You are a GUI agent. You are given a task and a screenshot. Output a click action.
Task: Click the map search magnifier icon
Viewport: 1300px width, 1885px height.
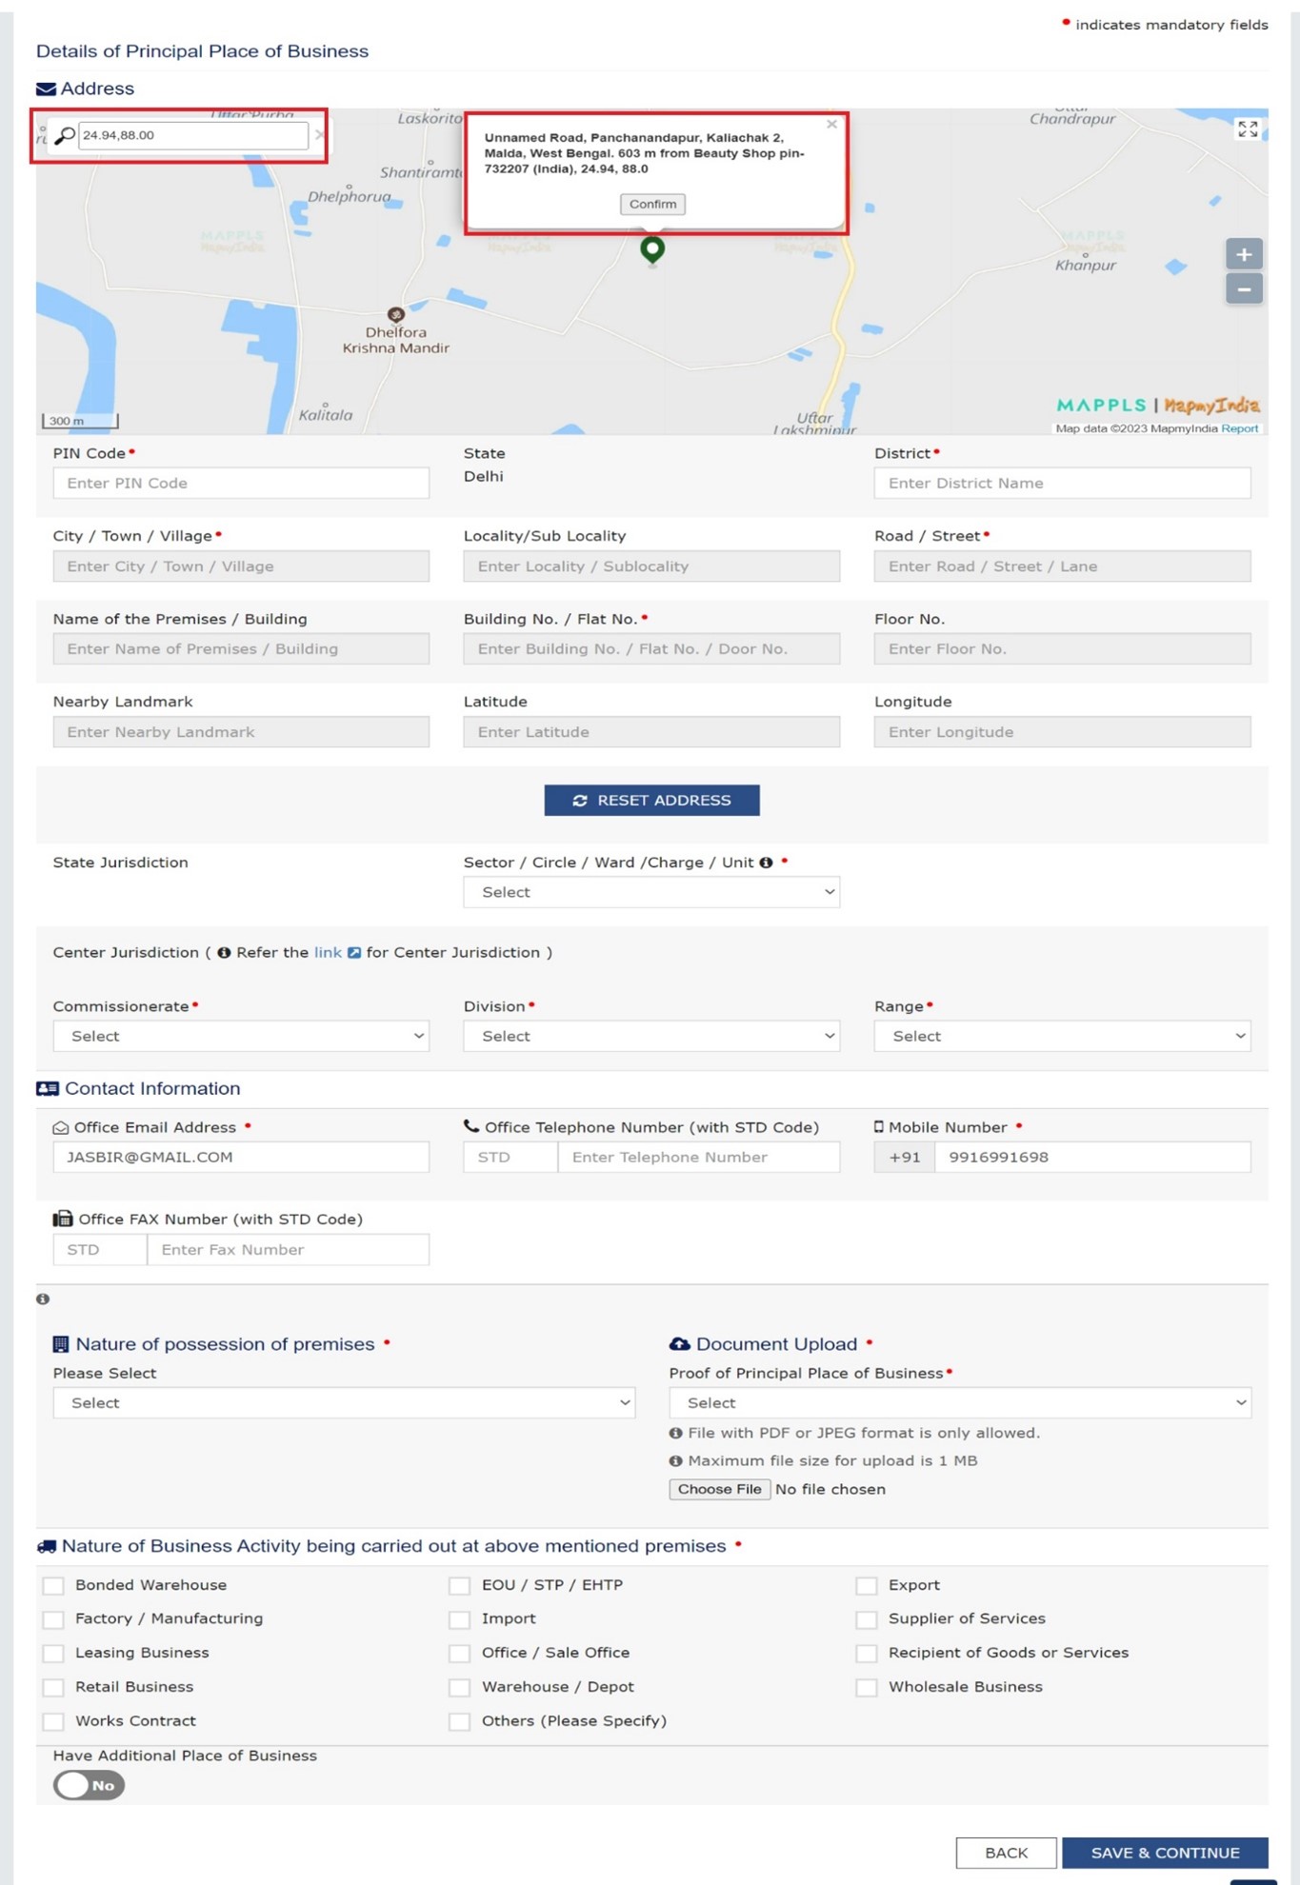(x=64, y=136)
